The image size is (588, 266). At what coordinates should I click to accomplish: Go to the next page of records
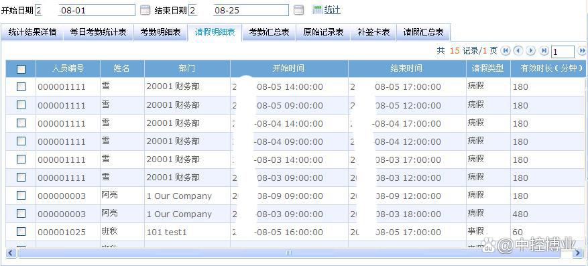coord(531,50)
